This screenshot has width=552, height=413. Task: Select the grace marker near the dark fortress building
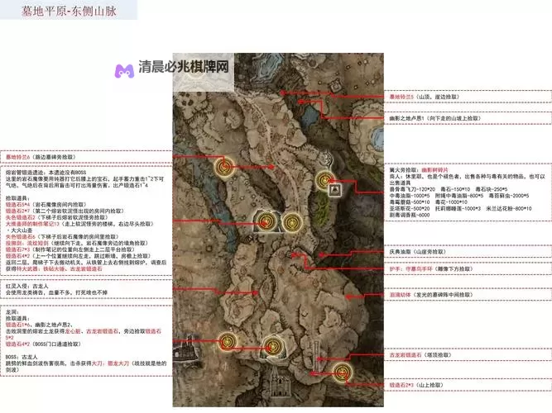pyautogui.click(x=227, y=341)
